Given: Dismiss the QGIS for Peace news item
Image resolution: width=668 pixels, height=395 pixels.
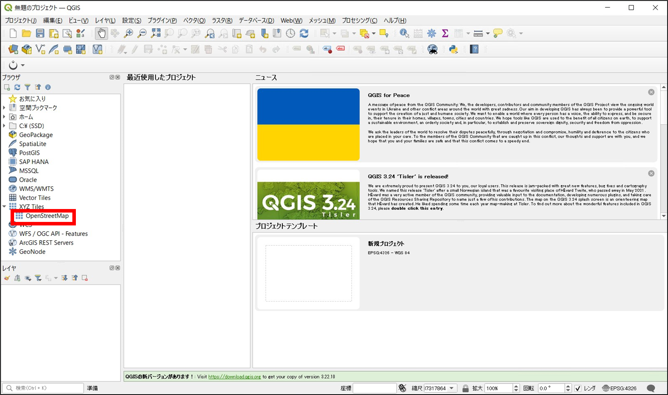Looking at the screenshot, I should pyautogui.click(x=651, y=92).
